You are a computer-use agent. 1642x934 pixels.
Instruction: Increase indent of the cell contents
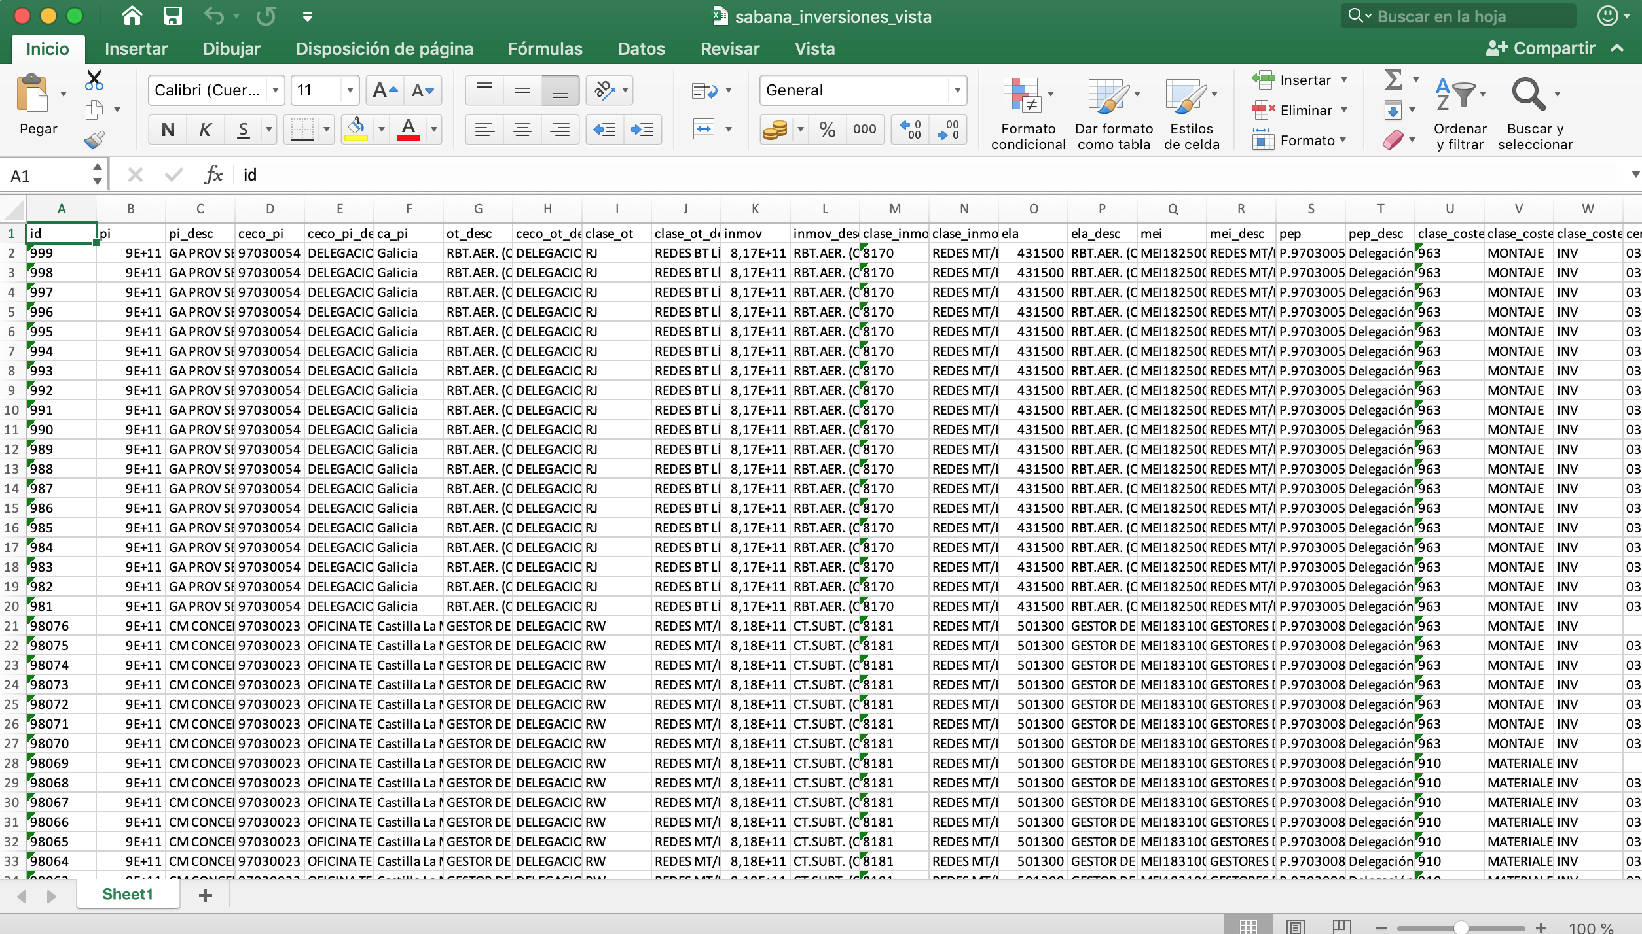(x=642, y=129)
